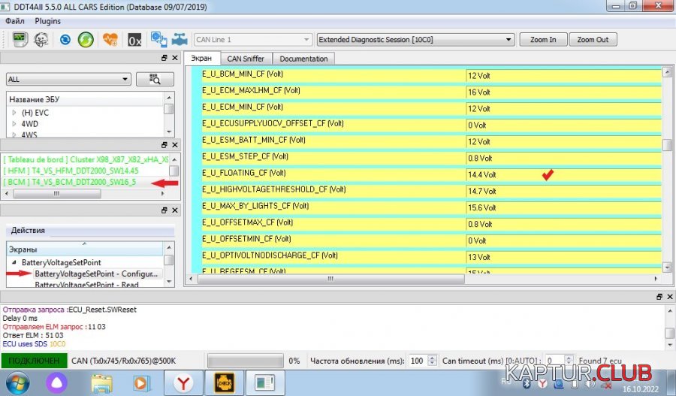This screenshot has width=676, height=396.
Task: Undock the detected ECU panel
Action: pos(164,145)
